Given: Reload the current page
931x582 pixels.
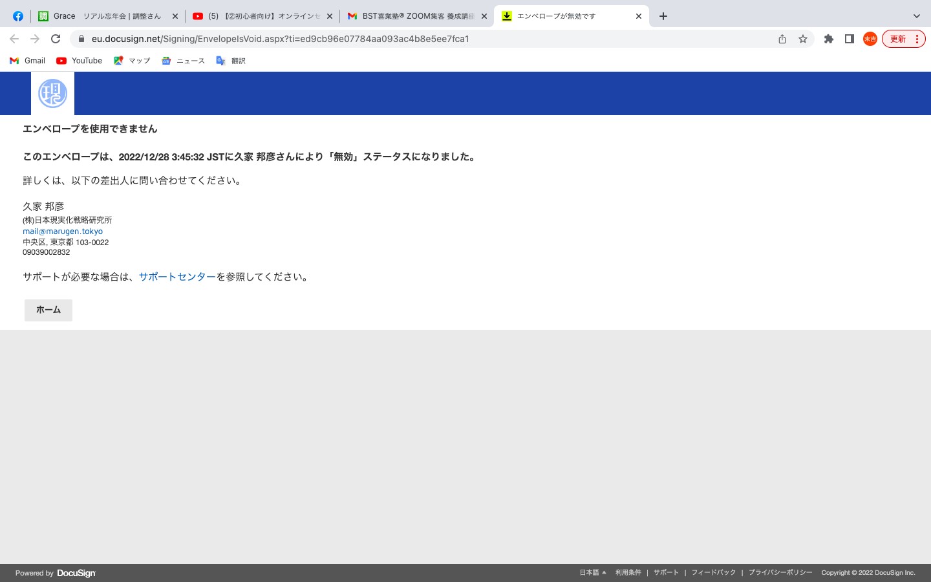Looking at the screenshot, I should pos(56,39).
